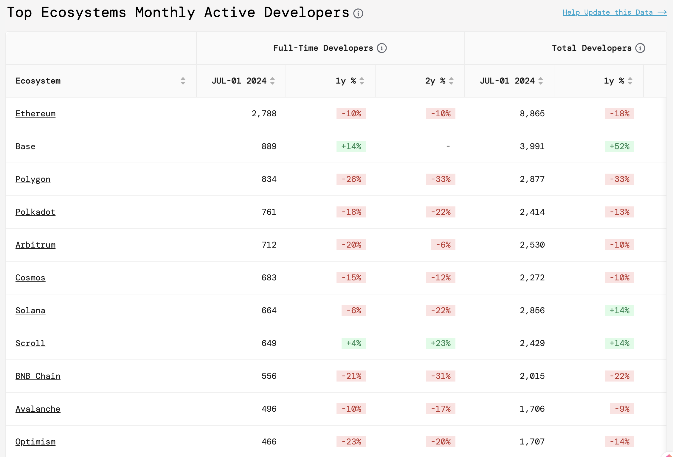Open the Arbitrum ecosystem link

(x=35, y=245)
